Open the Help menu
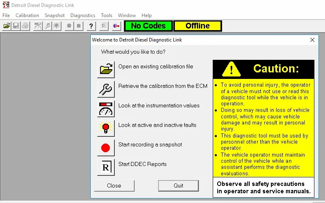Viewport: 325px width, 203px height. click(146, 15)
